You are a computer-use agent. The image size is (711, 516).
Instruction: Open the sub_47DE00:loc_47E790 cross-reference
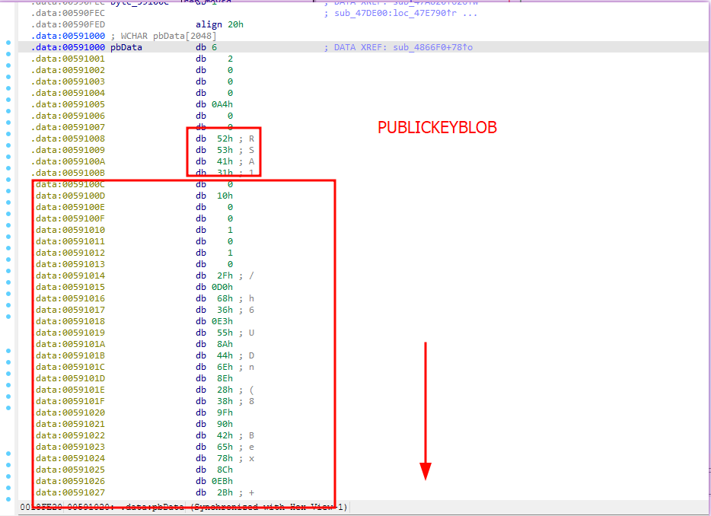pos(395,13)
